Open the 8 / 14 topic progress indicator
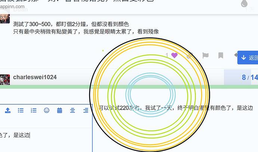Viewport: 258px width, 152px height. pyautogui.click(x=241, y=77)
